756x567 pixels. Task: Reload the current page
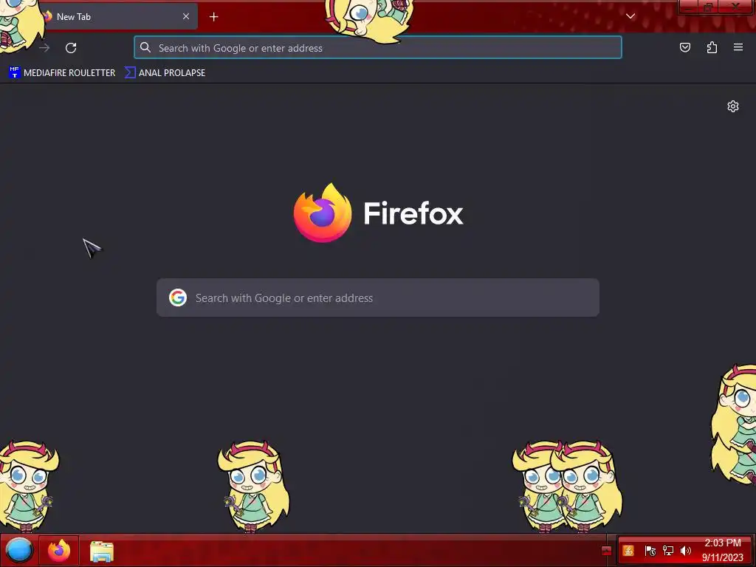(x=71, y=48)
